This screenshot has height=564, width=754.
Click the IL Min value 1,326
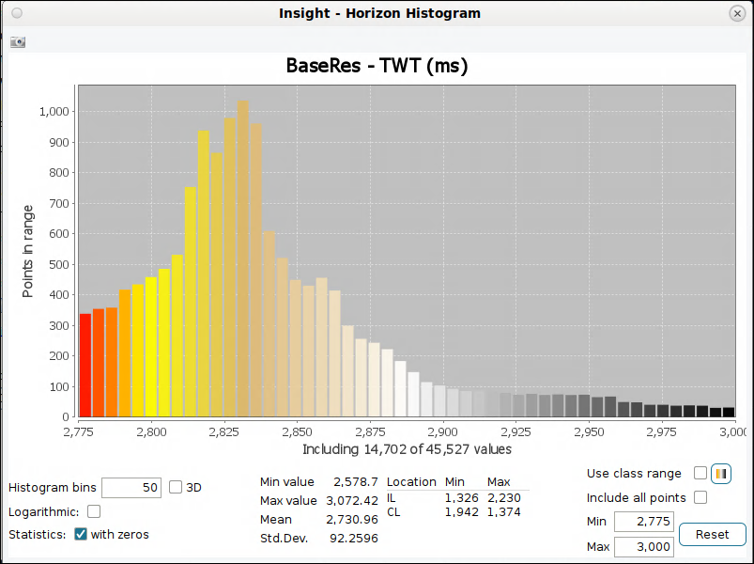462,497
